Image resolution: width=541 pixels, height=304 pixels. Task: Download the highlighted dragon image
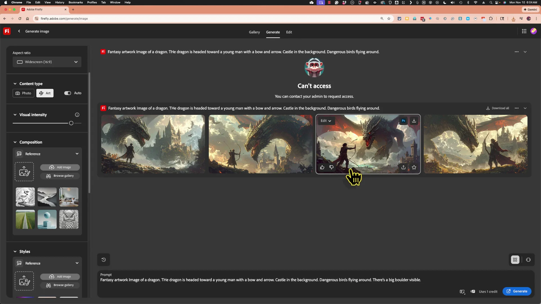tap(414, 120)
